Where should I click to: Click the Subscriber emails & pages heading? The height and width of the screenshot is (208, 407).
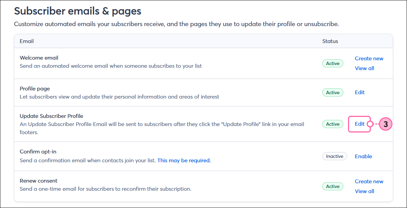pyautogui.click(x=77, y=11)
